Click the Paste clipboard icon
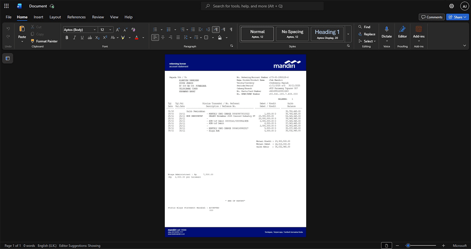The height and width of the screenshot is (249, 471). click(x=22, y=29)
